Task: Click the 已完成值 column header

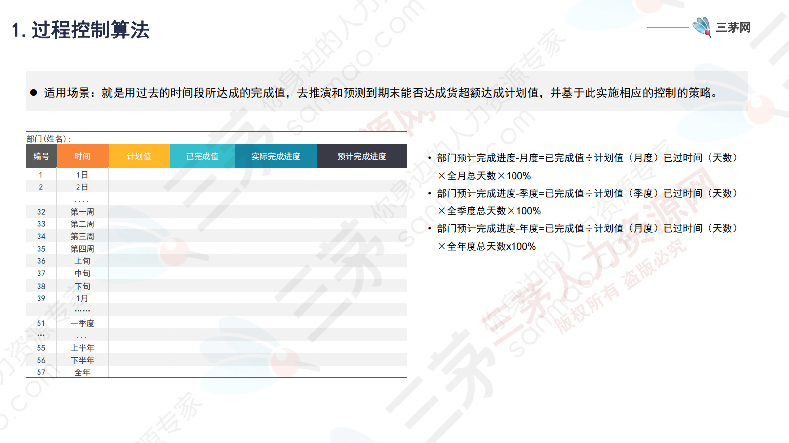Action: [x=202, y=156]
